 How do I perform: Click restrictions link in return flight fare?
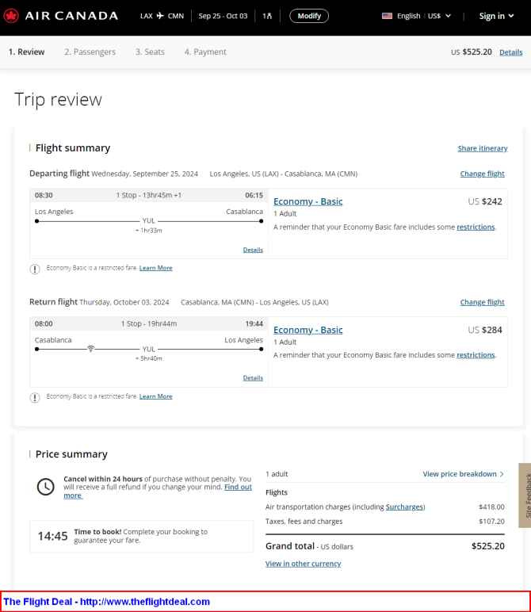(x=476, y=355)
